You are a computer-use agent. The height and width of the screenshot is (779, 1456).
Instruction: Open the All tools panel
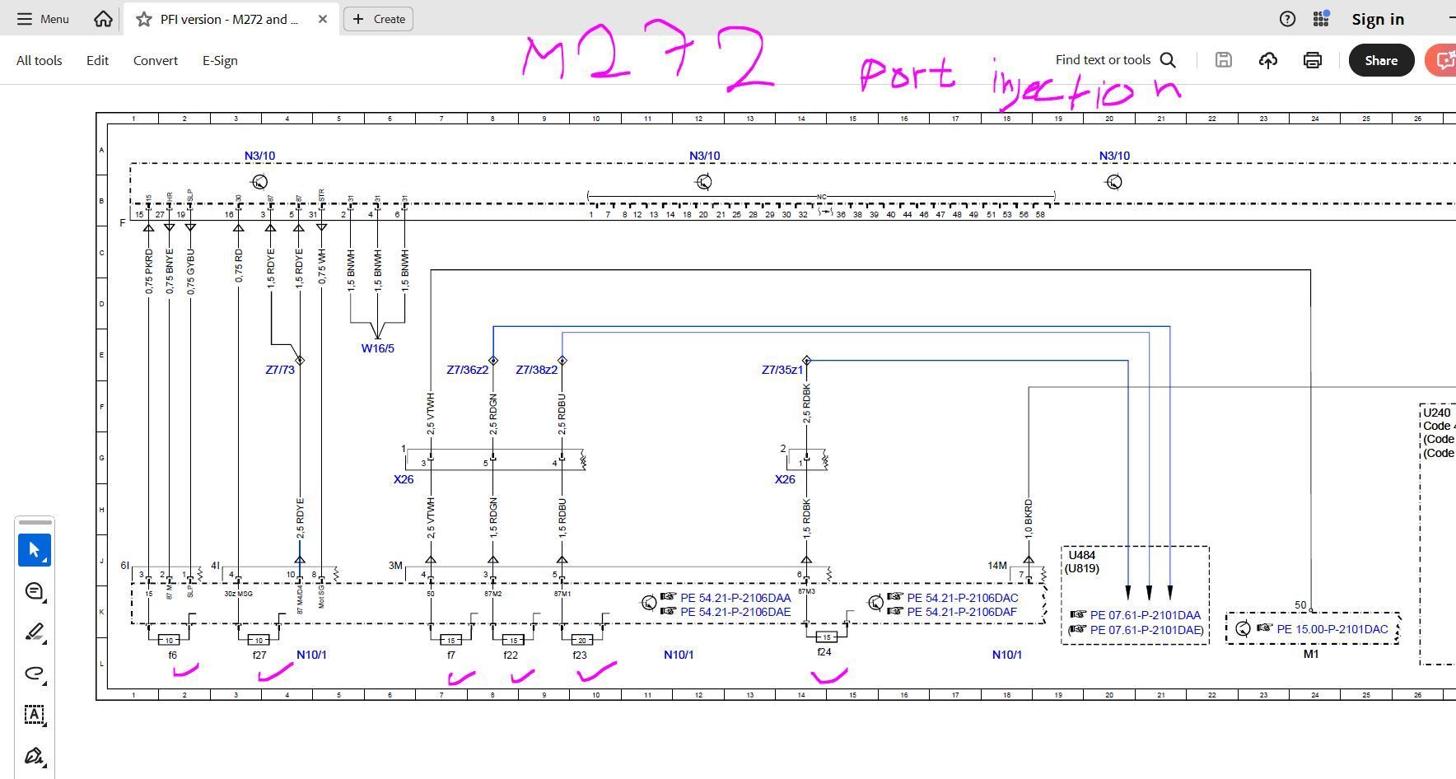pos(39,60)
